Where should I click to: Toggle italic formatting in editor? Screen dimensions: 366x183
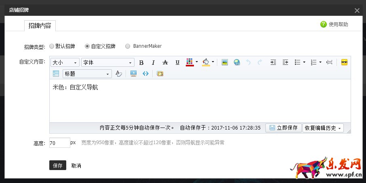(153, 62)
